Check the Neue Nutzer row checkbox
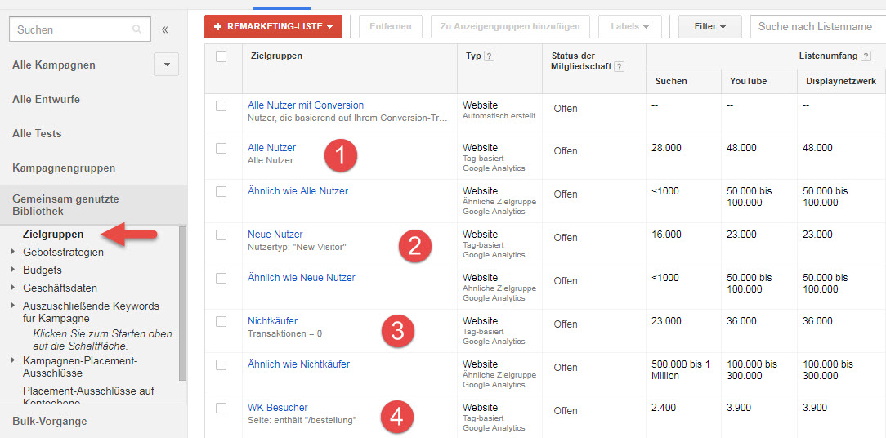886x438 pixels. tap(221, 235)
